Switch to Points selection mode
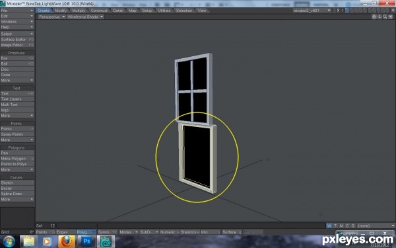This screenshot has height=248, width=396. click(46, 232)
